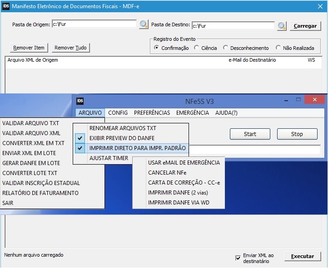328x268 pixels.
Task: Click Nenhum arquivo carregado status text
Action: click(x=34, y=255)
